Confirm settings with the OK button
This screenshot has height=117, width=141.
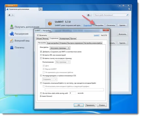point(79,105)
